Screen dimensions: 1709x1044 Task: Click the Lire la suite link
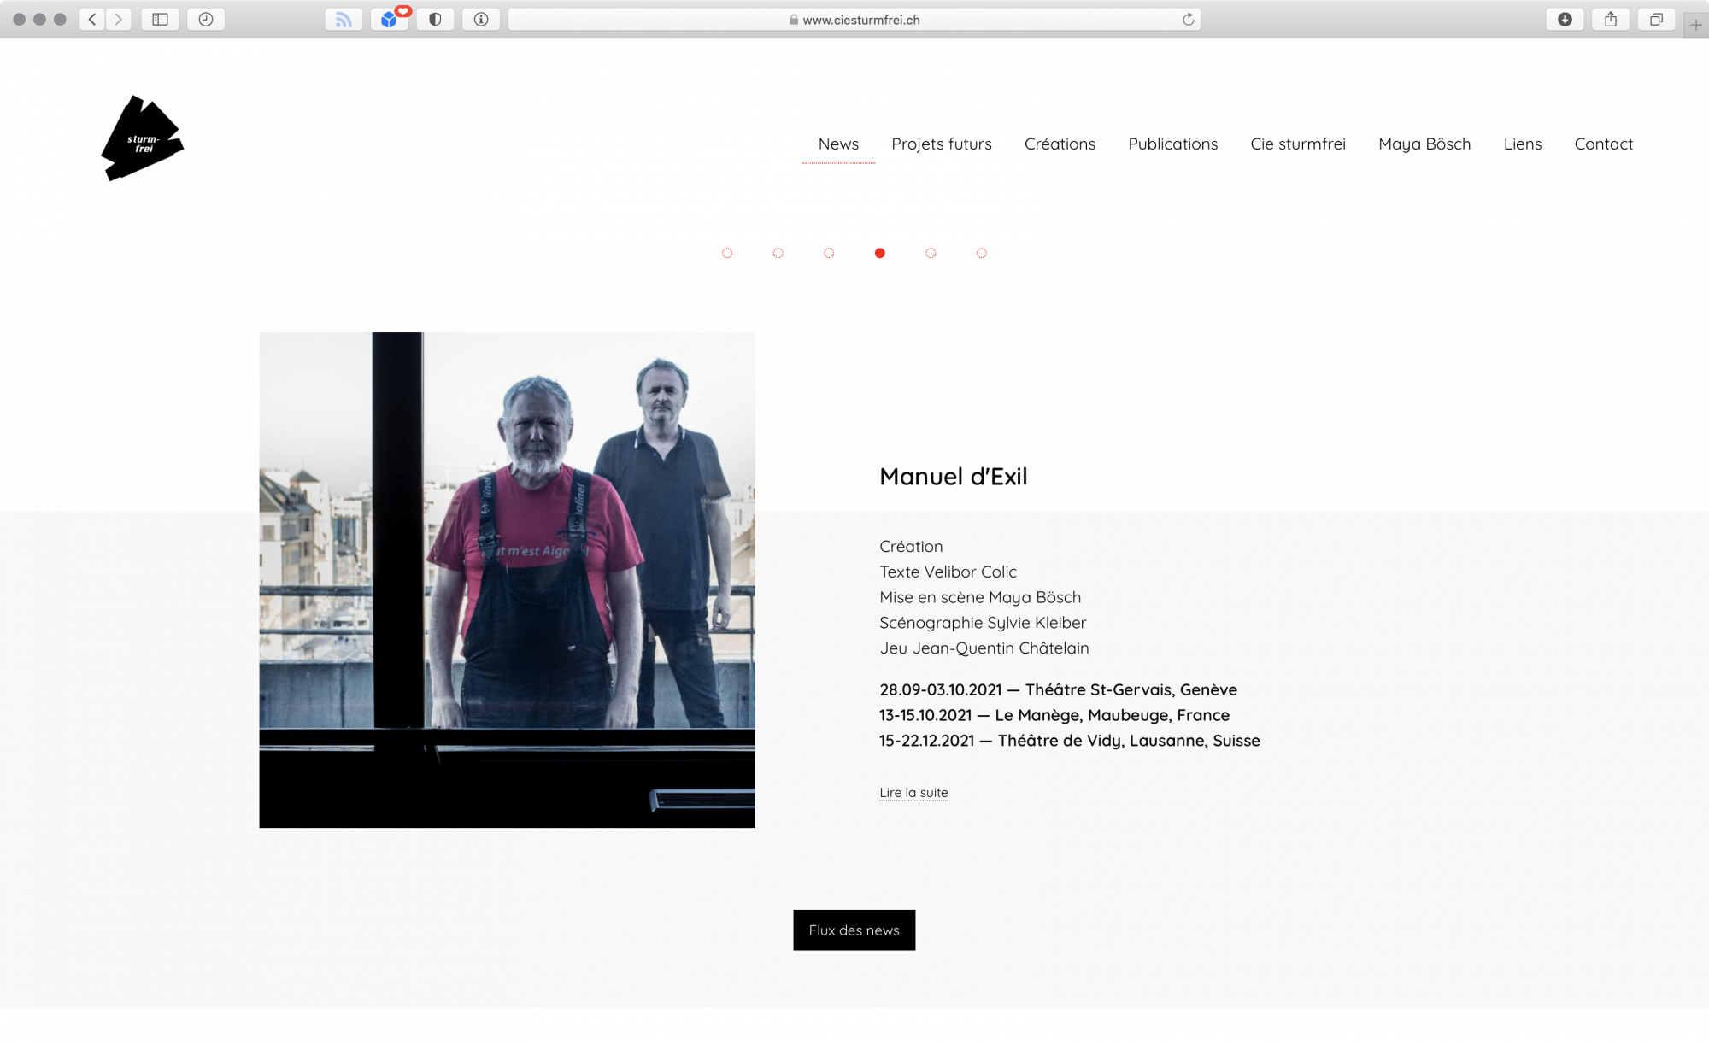pos(913,792)
